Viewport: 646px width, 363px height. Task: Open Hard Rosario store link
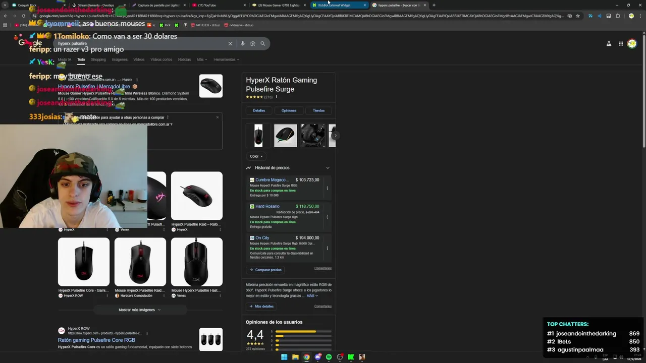point(267,206)
